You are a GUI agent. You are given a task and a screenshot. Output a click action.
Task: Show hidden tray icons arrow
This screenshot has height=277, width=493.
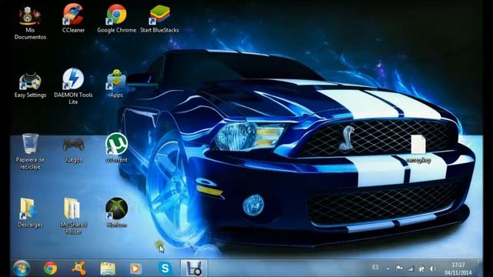(x=388, y=269)
